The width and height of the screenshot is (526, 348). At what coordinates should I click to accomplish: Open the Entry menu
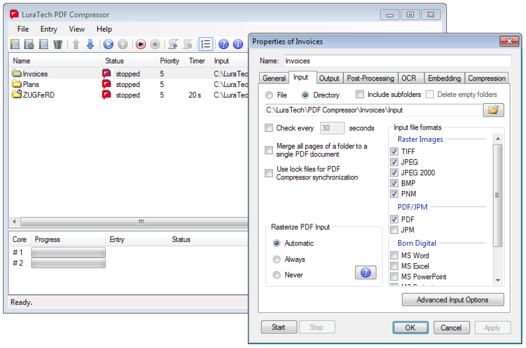[49, 29]
